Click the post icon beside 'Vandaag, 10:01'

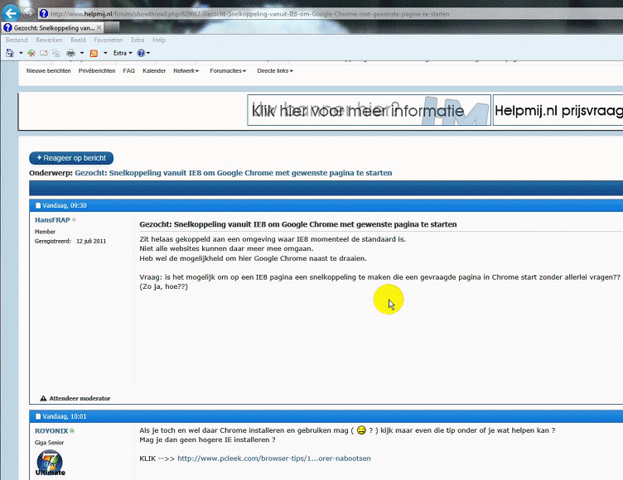(38, 416)
